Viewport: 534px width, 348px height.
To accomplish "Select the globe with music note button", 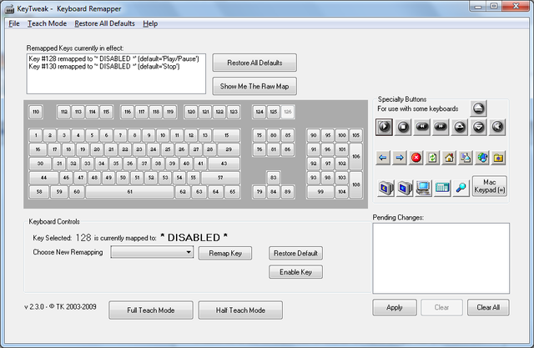I will coord(482,158).
